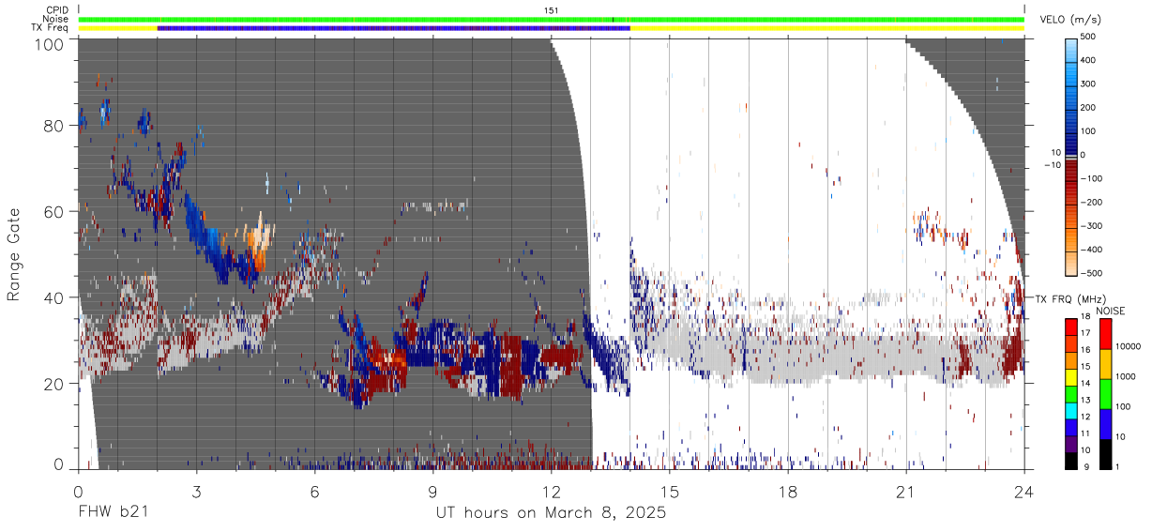Select the CPID value 151
Viewport: 1152px width, 532px height.
(x=551, y=10)
